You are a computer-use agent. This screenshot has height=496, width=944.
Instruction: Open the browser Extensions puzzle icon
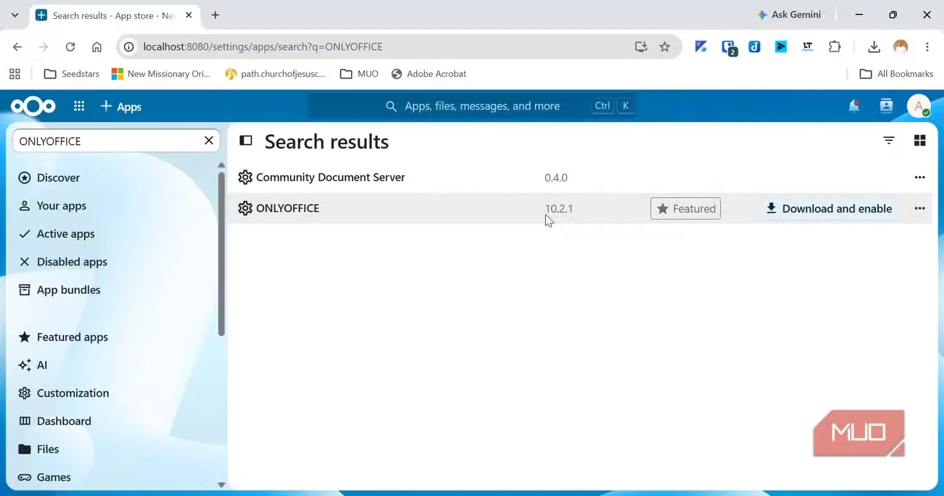[834, 47]
